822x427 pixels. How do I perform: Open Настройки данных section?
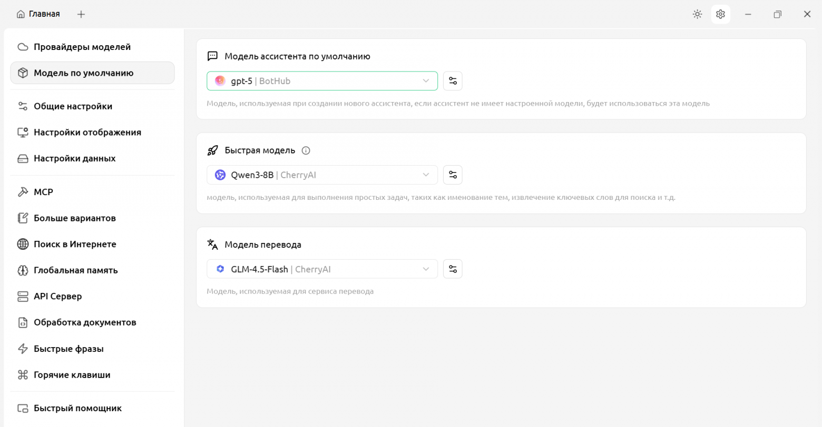click(x=74, y=158)
